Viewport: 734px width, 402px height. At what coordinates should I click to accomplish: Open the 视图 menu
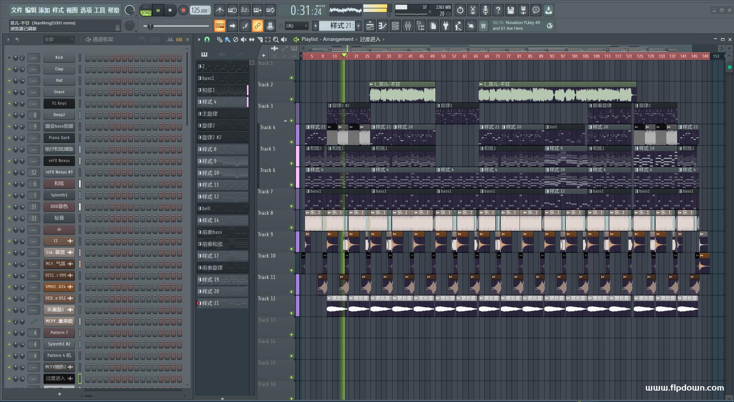pos(72,10)
